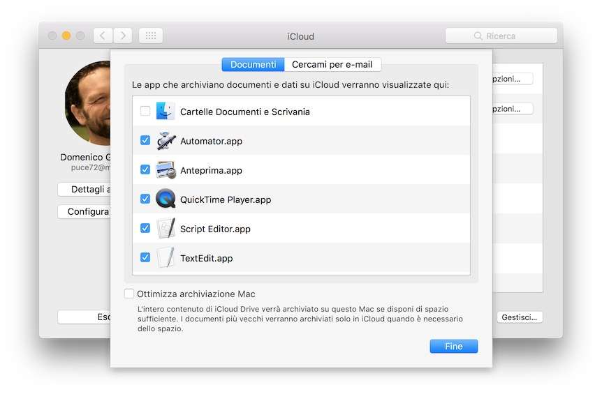Screen dimensions: 602x394
Task: Go back with the left arrow
Action: pyautogui.click(x=103, y=36)
